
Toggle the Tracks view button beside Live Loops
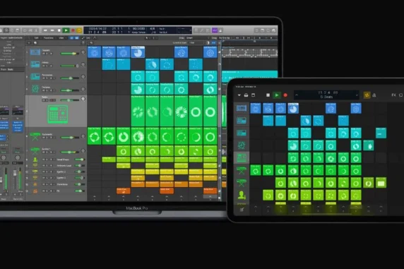(x=77, y=38)
